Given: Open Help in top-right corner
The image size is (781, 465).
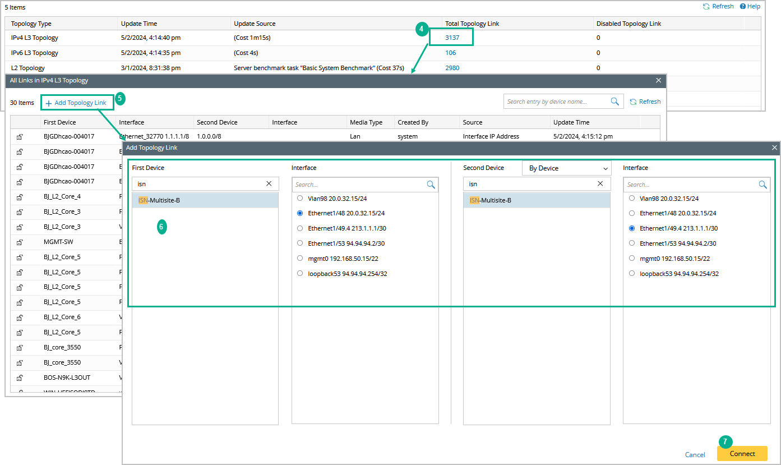Looking at the screenshot, I should pos(750,7).
